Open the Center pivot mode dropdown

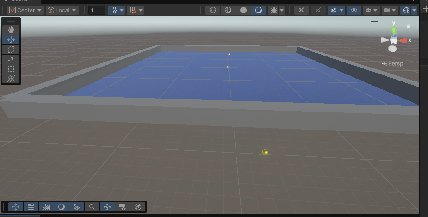[25, 10]
